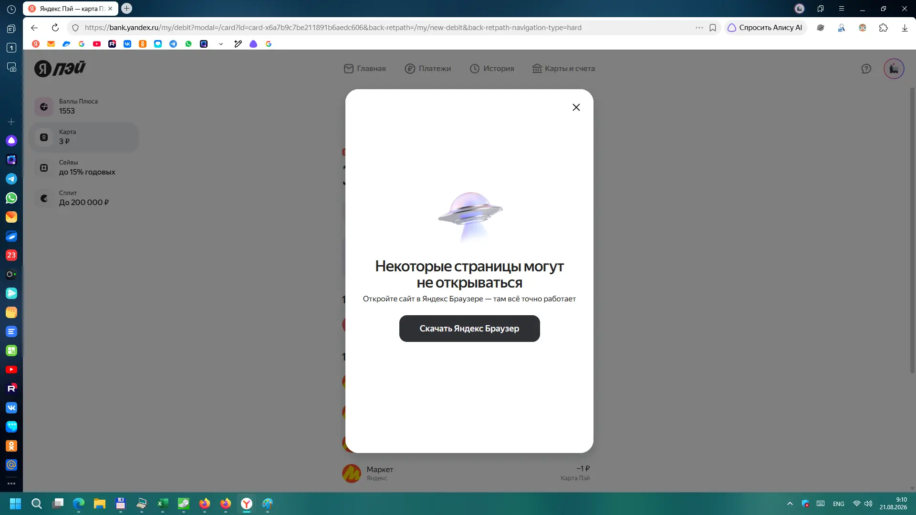Open browser main menu hamburger

click(842, 9)
